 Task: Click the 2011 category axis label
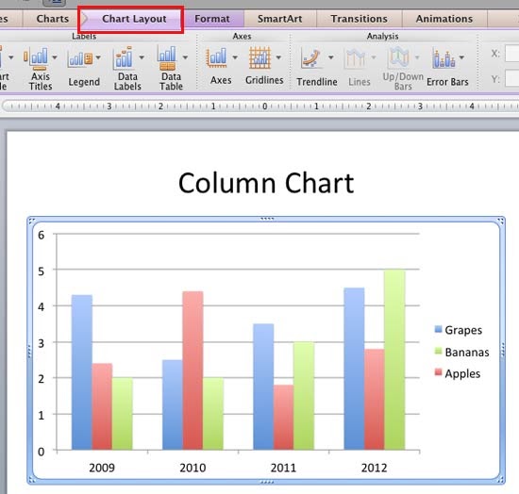click(283, 468)
